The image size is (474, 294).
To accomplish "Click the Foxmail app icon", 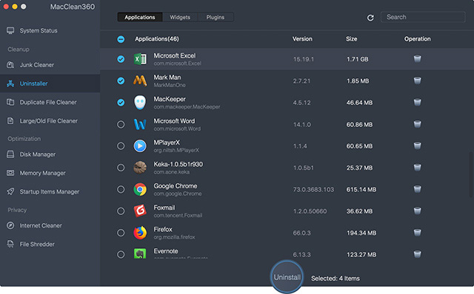I will 140,211.
